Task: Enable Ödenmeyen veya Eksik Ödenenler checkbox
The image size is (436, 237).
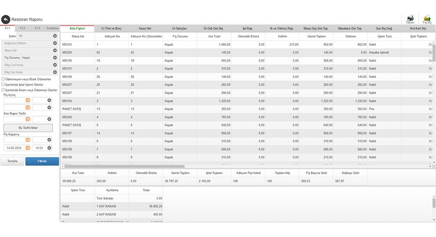Action: click(3, 79)
